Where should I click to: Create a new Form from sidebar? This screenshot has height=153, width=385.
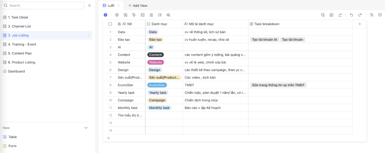12,146
